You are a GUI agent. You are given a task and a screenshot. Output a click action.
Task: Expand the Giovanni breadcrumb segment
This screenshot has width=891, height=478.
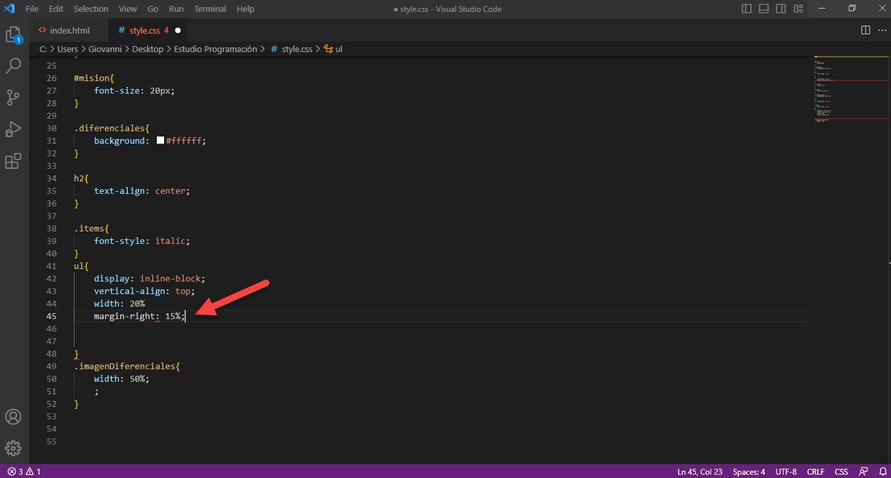tap(105, 49)
